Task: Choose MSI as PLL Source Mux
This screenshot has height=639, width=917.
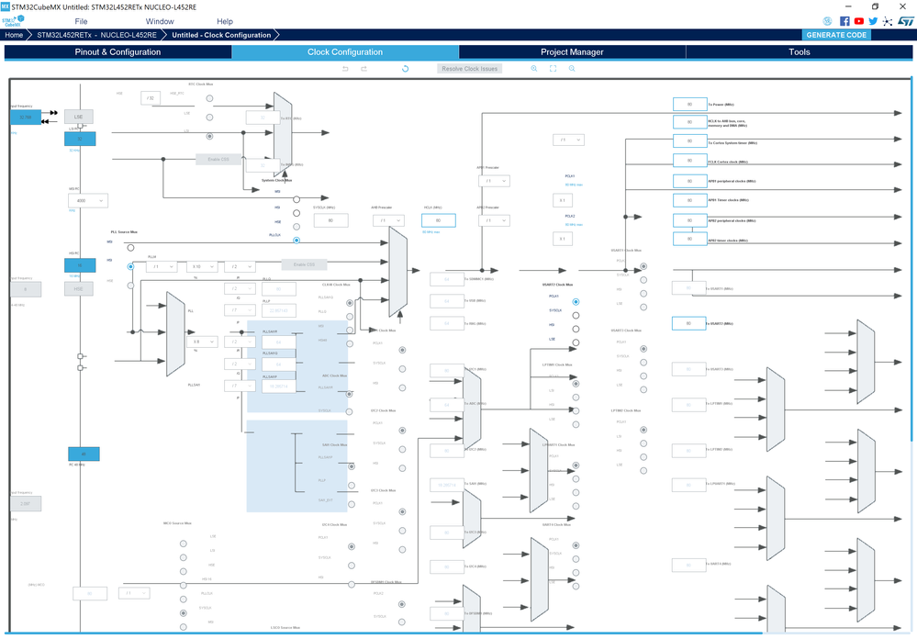Action: point(130,248)
